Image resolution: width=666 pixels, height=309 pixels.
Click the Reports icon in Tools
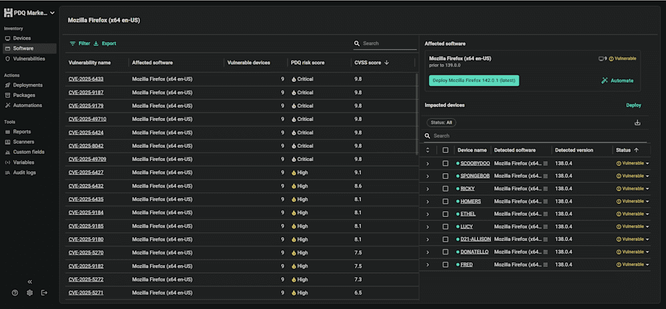pyautogui.click(x=7, y=132)
